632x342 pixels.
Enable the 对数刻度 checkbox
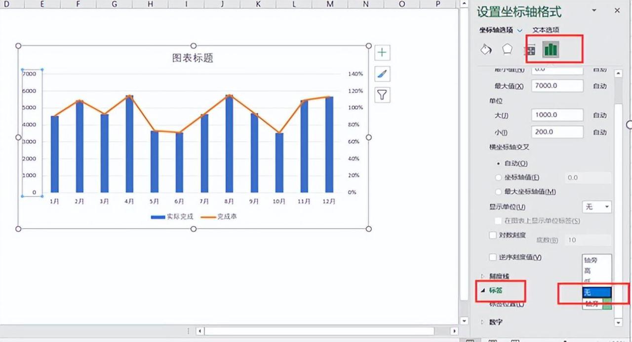coord(493,236)
